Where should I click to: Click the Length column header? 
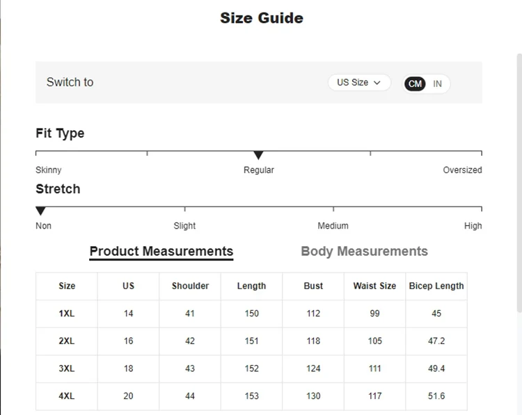(251, 286)
